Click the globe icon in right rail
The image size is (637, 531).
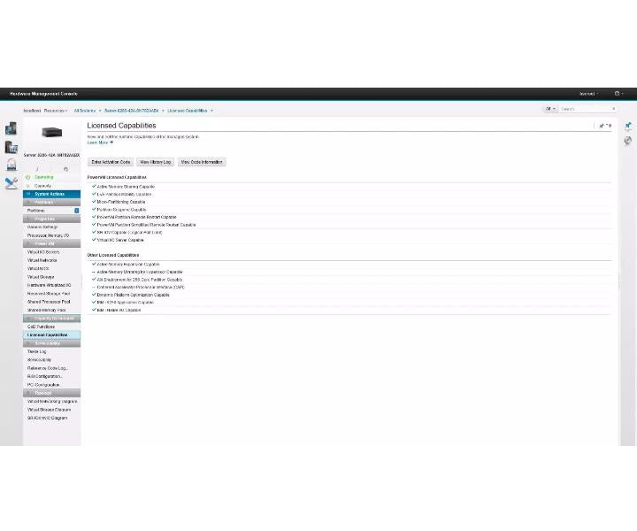(628, 141)
